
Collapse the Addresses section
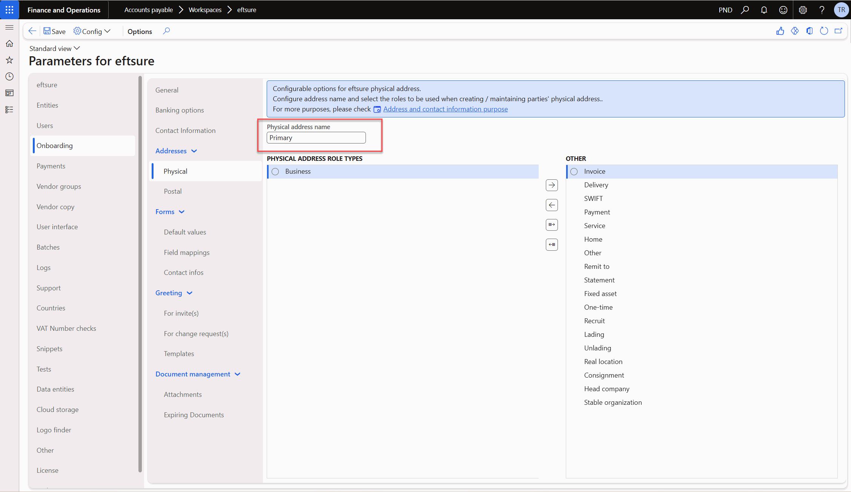point(176,151)
